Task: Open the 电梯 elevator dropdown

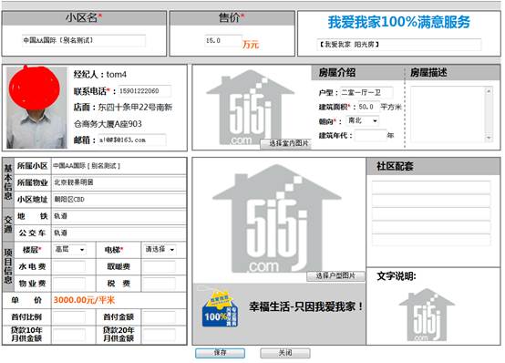Action: click(x=160, y=250)
